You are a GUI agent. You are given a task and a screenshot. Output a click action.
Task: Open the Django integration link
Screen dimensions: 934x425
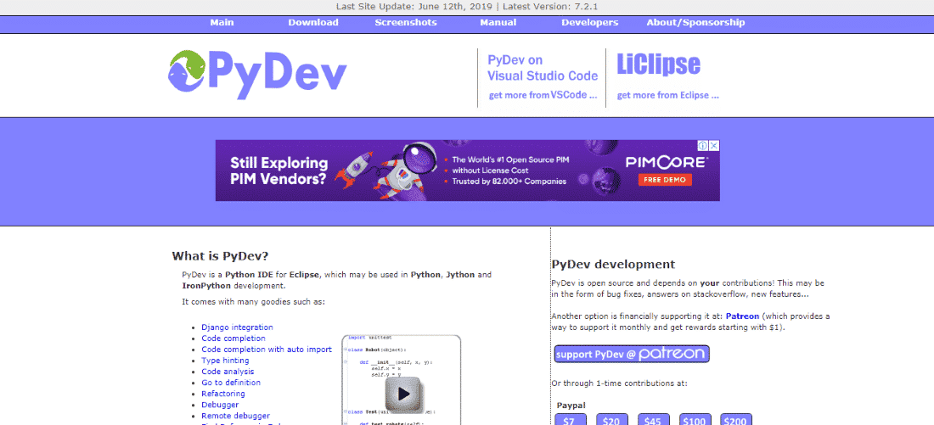pyautogui.click(x=237, y=327)
